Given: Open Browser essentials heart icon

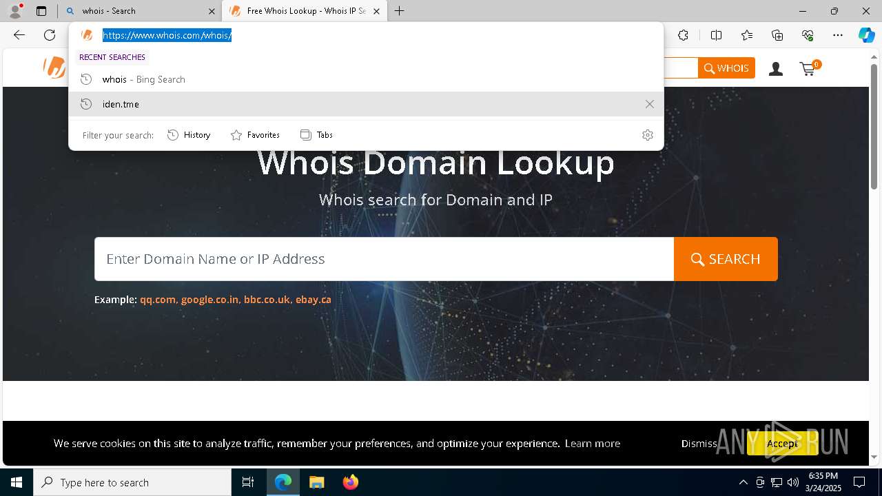Looking at the screenshot, I should (x=808, y=35).
